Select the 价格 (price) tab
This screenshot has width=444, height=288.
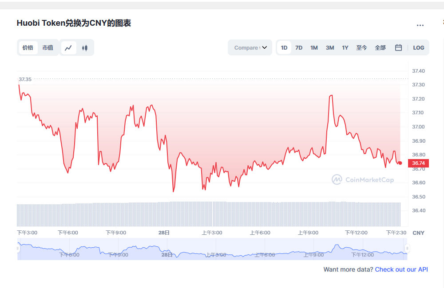[x=28, y=48]
